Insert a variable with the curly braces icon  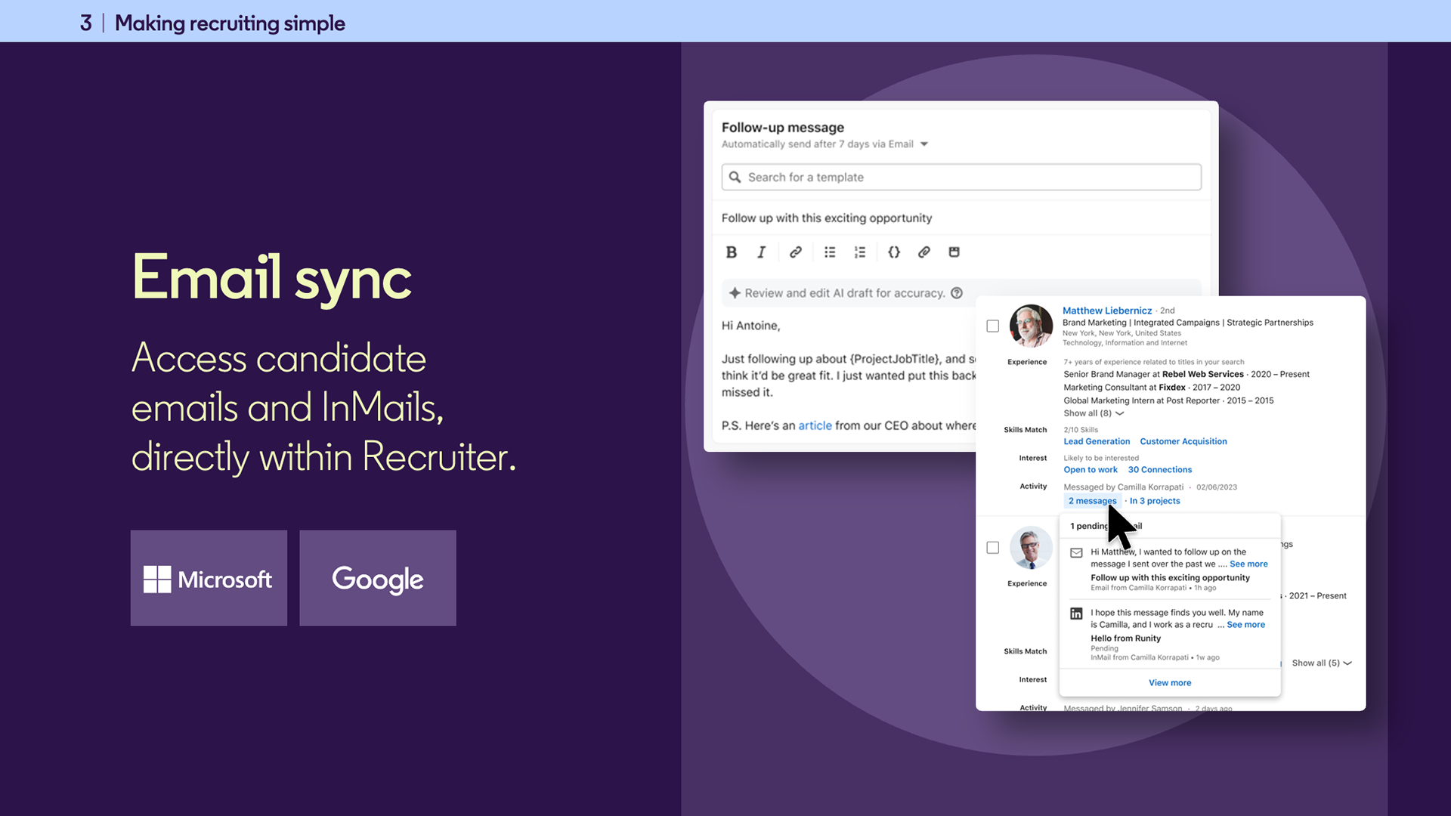point(894,252)
